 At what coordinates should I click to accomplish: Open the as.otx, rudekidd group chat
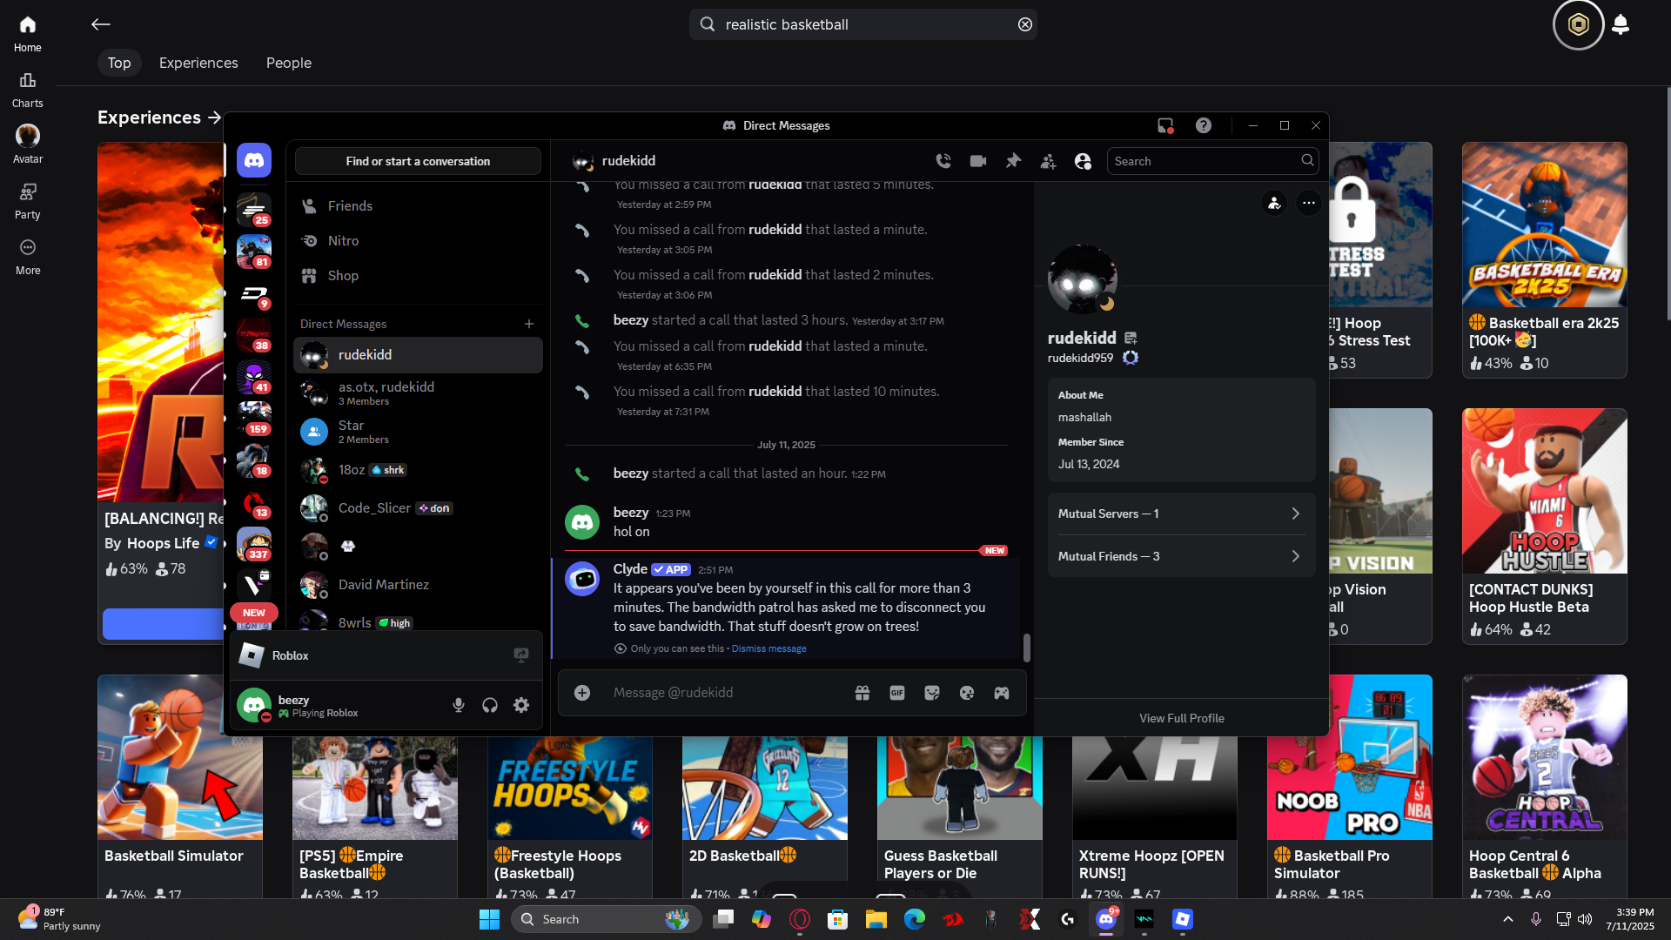(418, 393)
